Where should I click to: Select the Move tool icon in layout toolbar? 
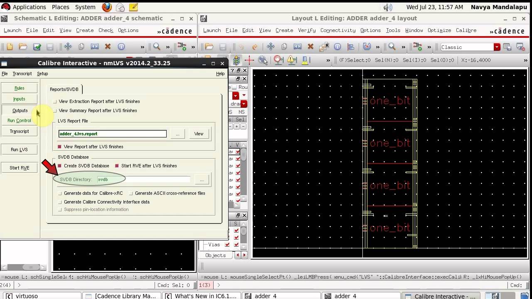coord(271,47)
